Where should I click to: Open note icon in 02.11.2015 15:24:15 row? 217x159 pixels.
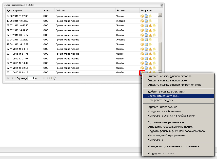click(x=154, y=49)
